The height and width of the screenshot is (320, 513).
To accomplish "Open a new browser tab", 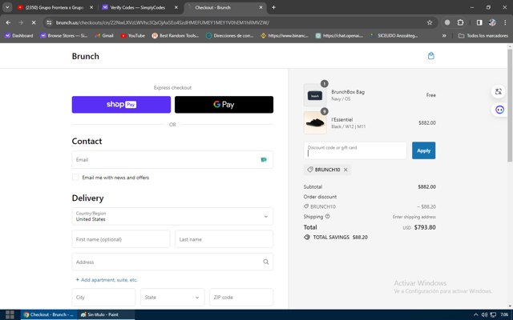I will coord(273,7).
